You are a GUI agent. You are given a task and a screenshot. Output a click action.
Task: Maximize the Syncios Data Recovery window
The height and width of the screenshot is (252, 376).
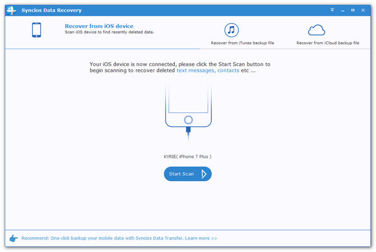[353, 10]
